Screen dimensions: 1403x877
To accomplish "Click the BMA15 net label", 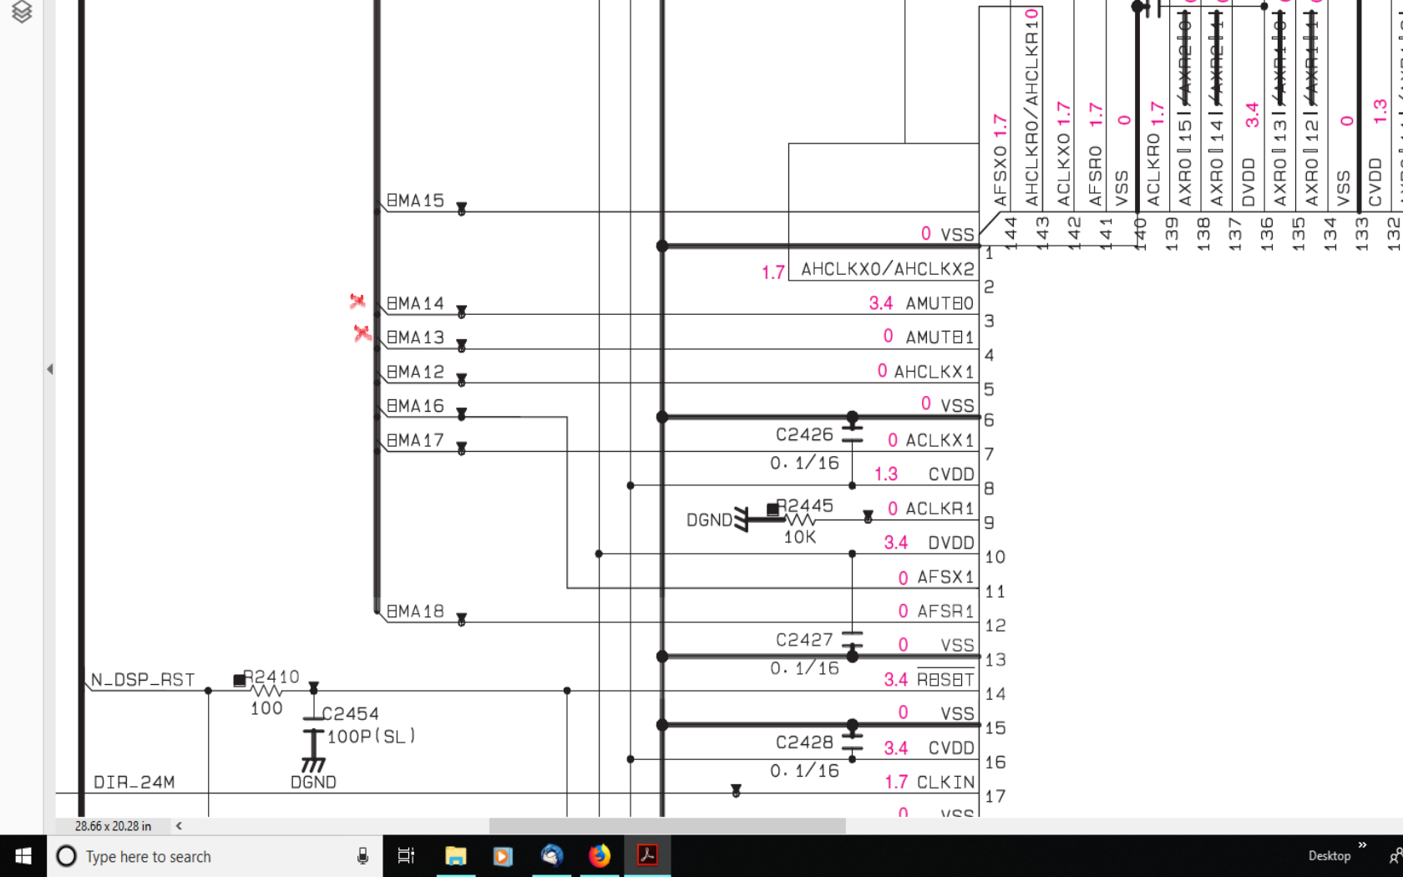I will 415,200.
